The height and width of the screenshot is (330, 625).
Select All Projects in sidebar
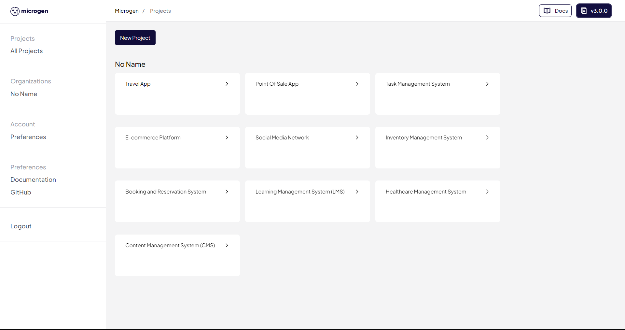pos(26,51)
